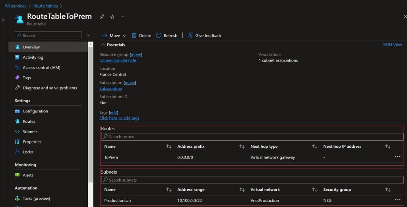Open Access control (IAM) page

click(41, 68)
